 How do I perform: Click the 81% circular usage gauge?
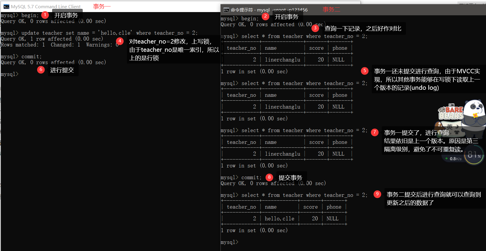click(474, 155)
